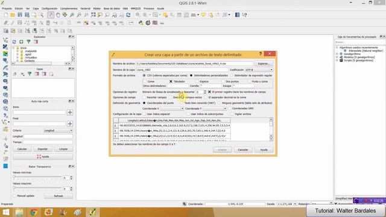The width and height of the screenshot is (386, 217).
Task: Click the Exportar button
Action: click(x=43, y=149)
